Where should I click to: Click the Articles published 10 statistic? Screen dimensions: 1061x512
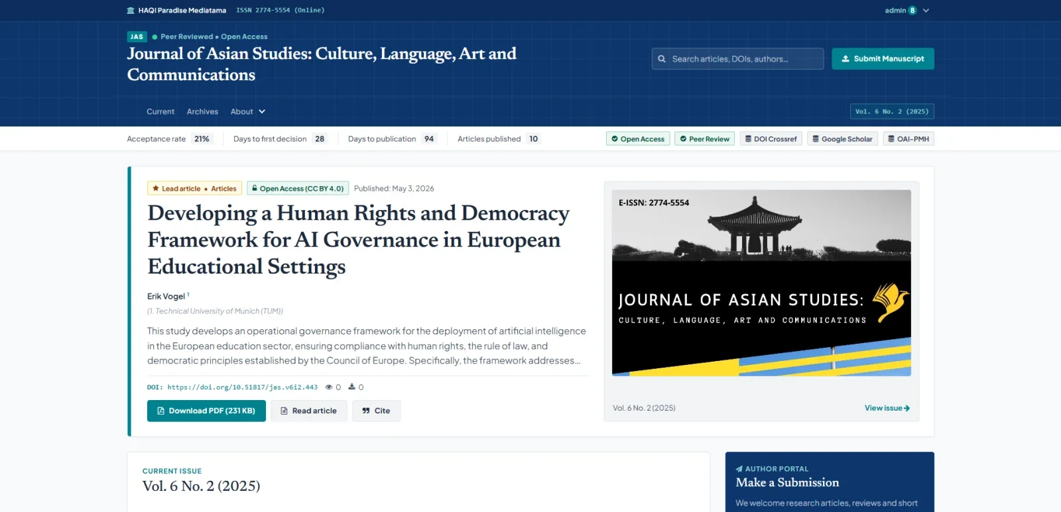pyautogui.click(x=499, y=139)
